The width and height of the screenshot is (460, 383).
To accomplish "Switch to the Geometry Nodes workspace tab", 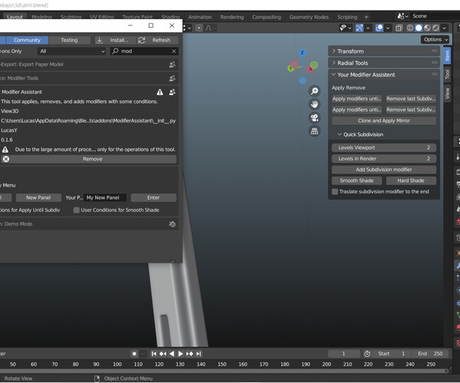I will click(308, 16).
